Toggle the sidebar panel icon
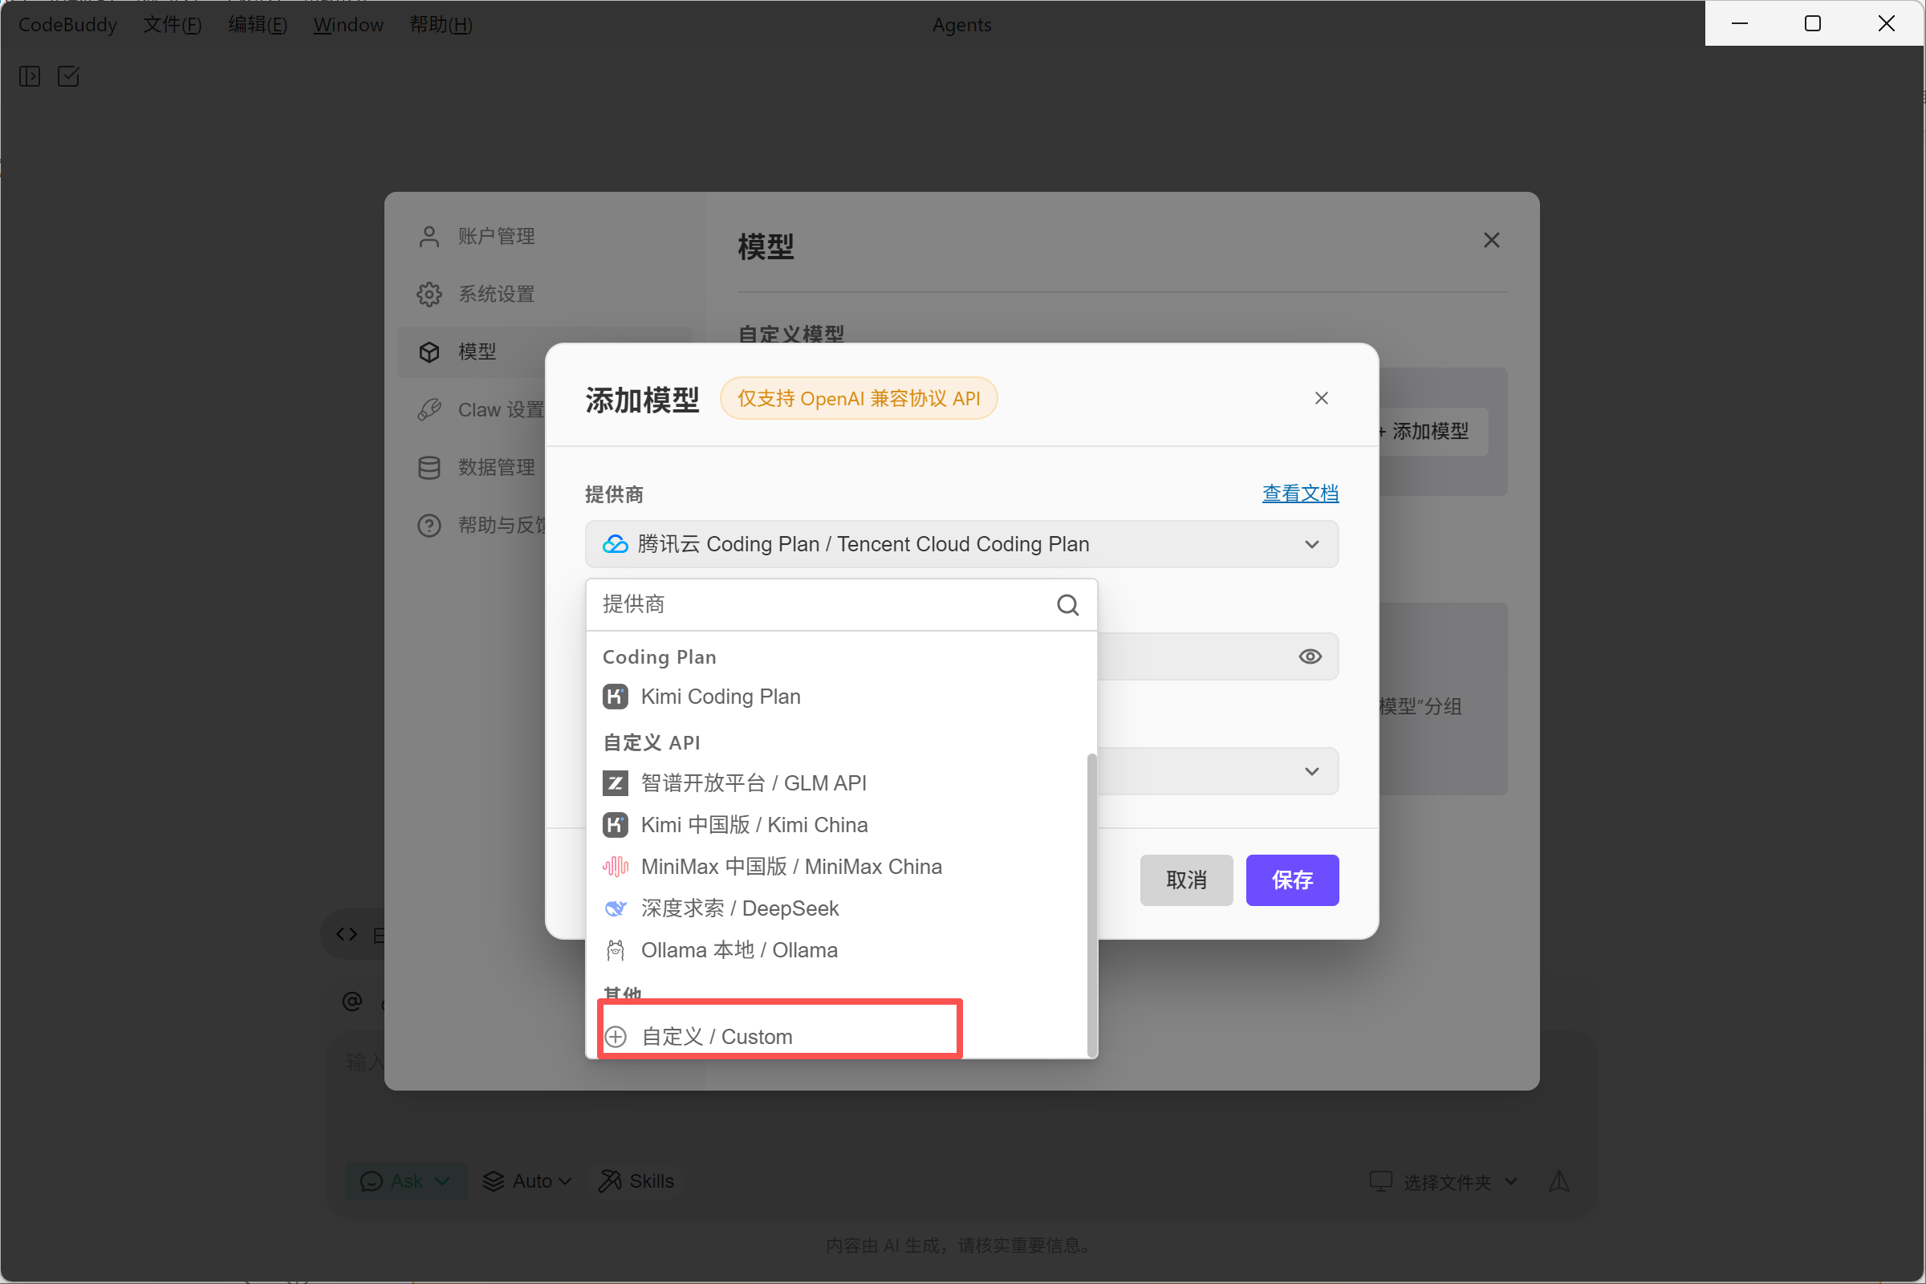The image size is (1926, 1284). 30,77
